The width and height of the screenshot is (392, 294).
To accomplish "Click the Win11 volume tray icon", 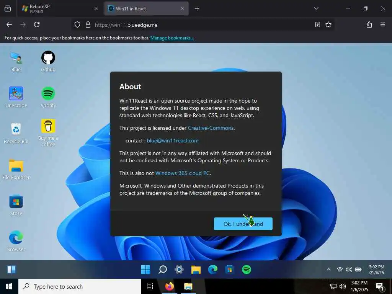I will coord(349,269).
